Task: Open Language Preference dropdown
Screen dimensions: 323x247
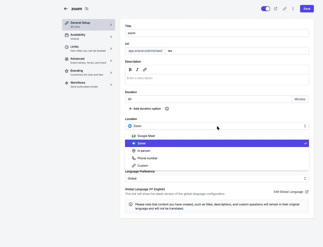Action: (217, 178)
